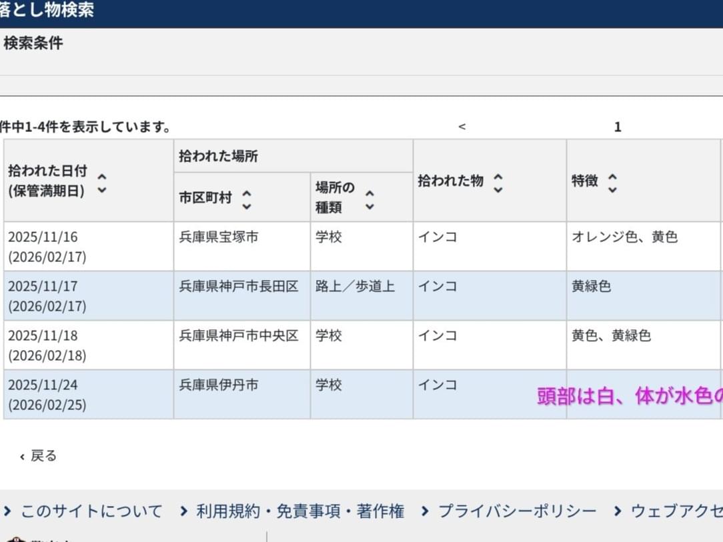Sort the 拾われた物 column
Screen dimensions: 723x542
pos(498,182)
